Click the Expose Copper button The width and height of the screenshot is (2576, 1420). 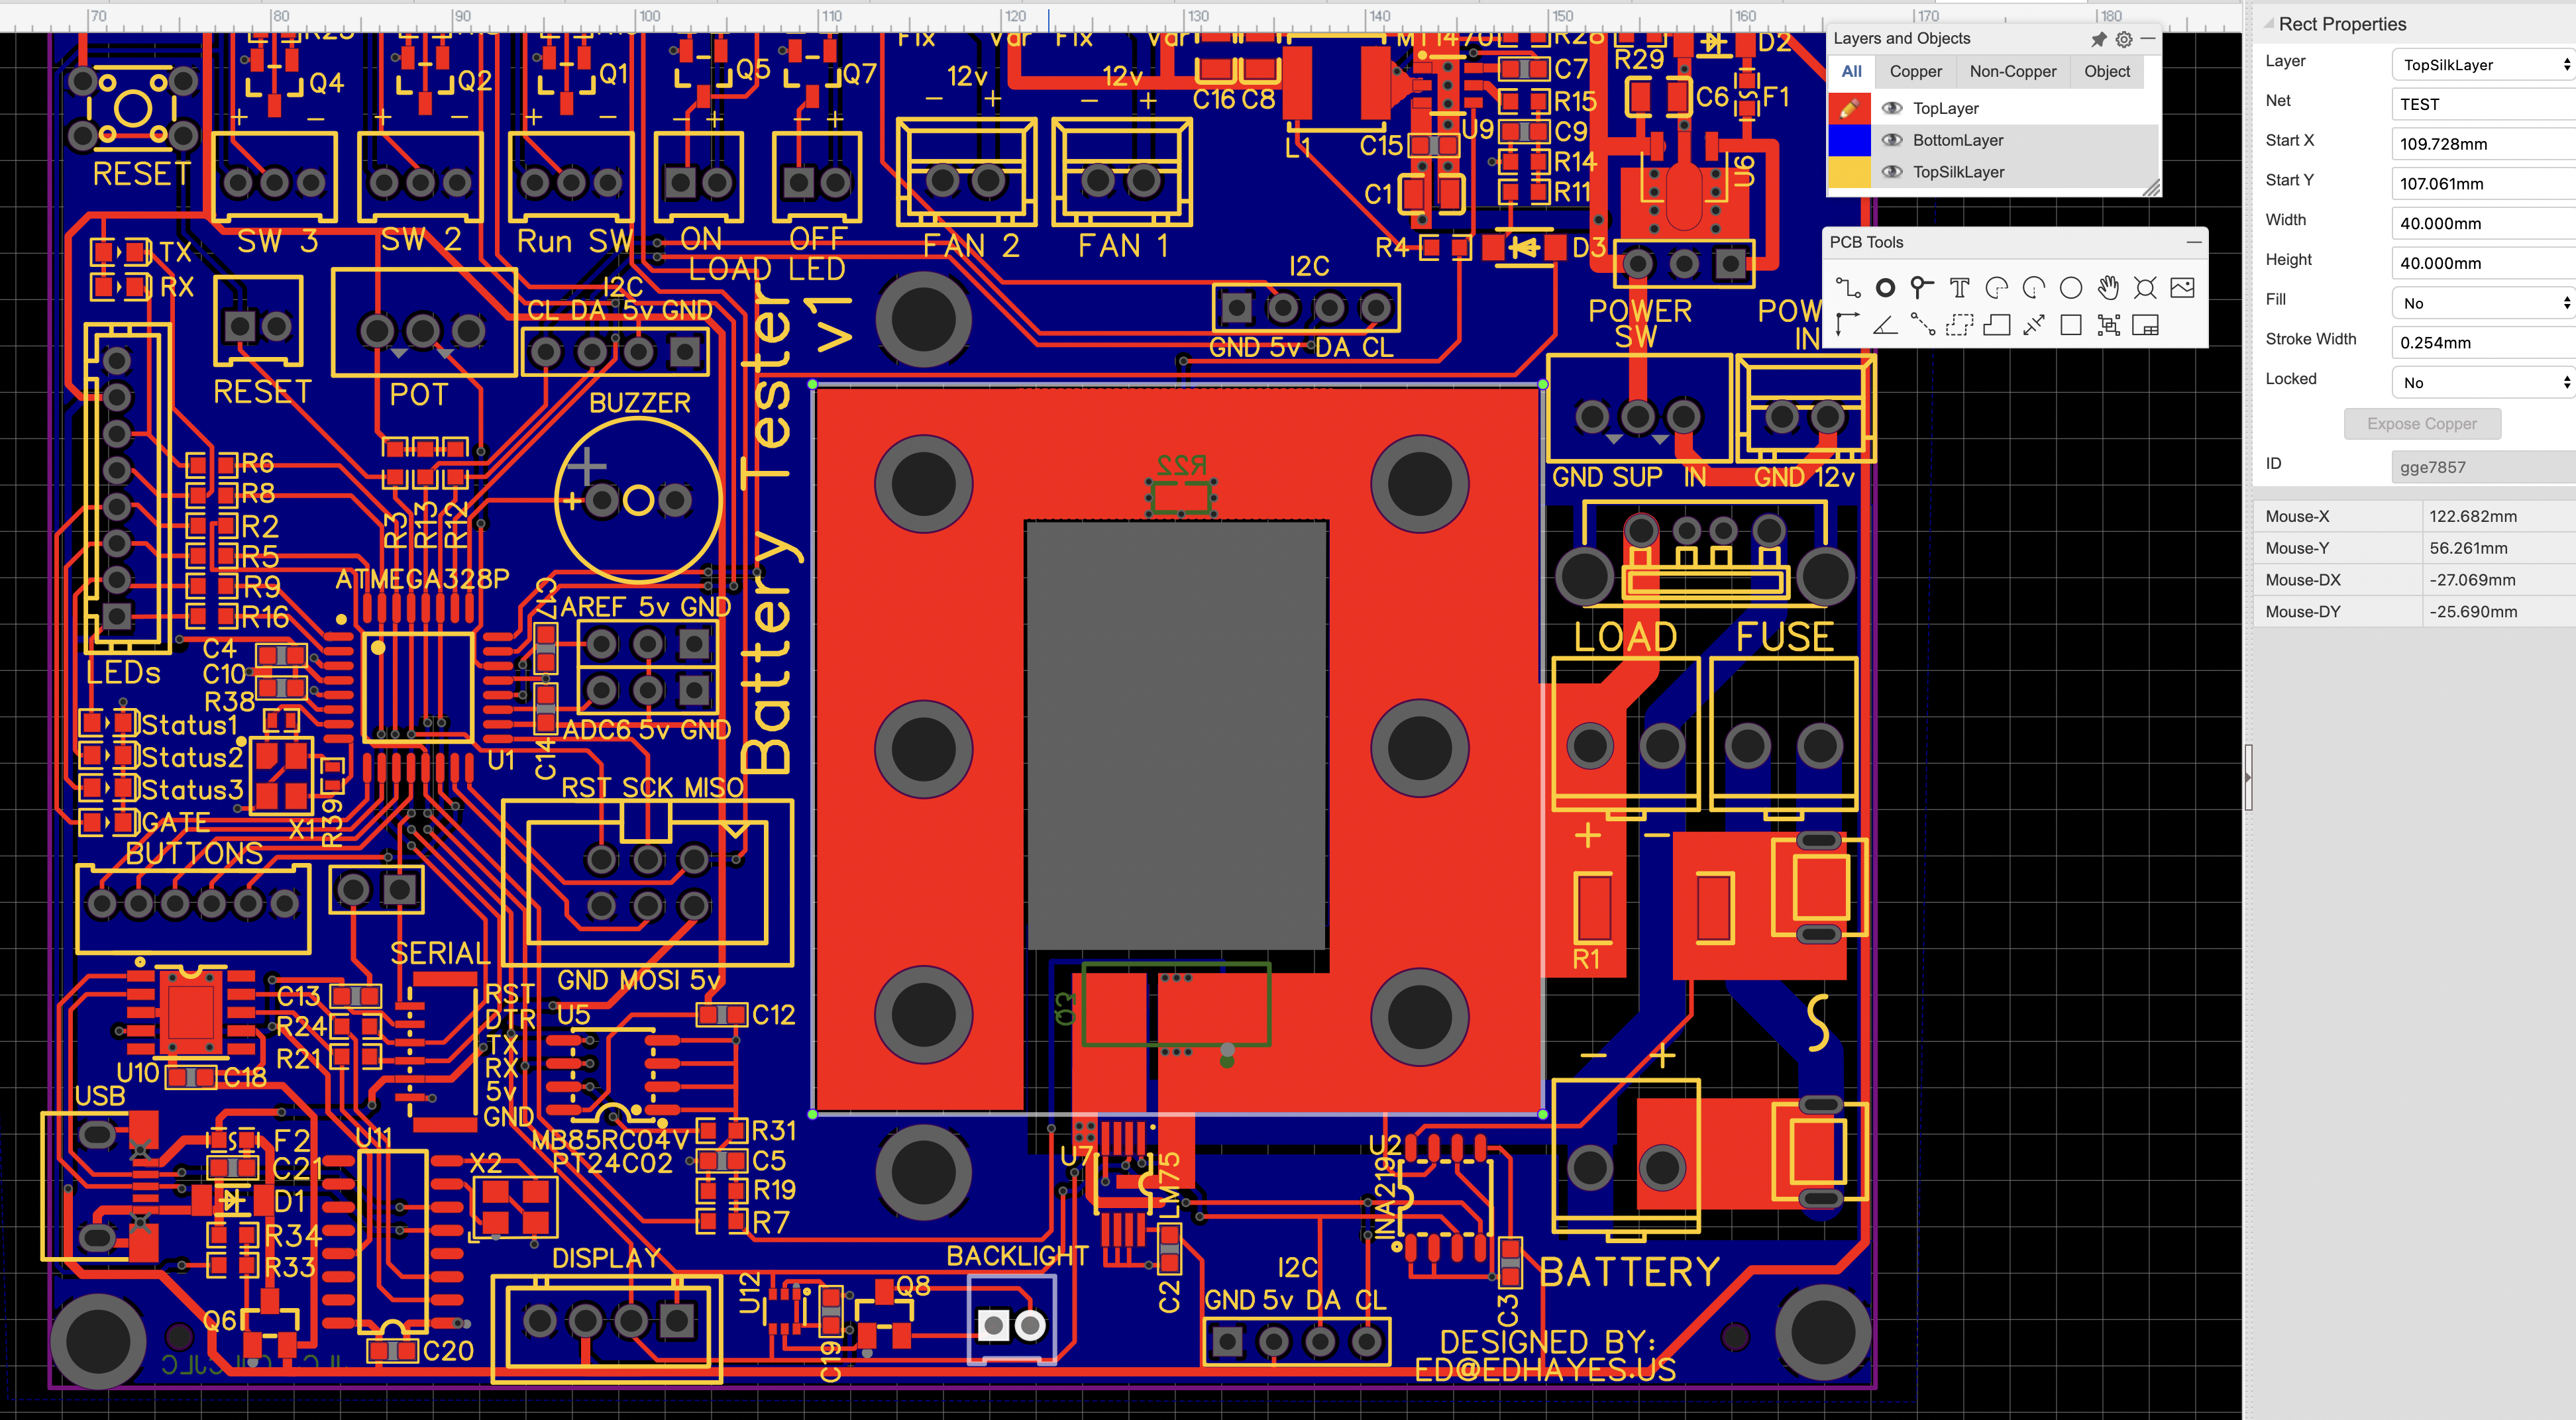tap(2422, 424)
